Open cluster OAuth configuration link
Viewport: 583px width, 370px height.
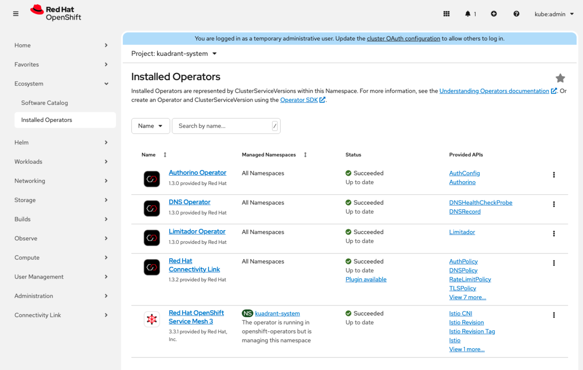coord(403,38)
